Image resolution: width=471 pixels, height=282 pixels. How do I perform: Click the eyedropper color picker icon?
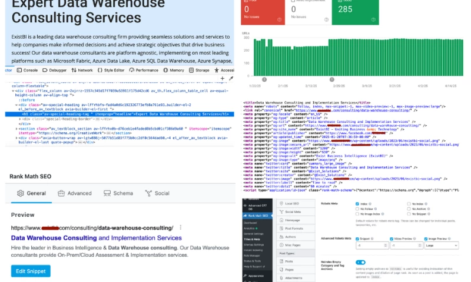pyautogui.click(x=231, y=78)
